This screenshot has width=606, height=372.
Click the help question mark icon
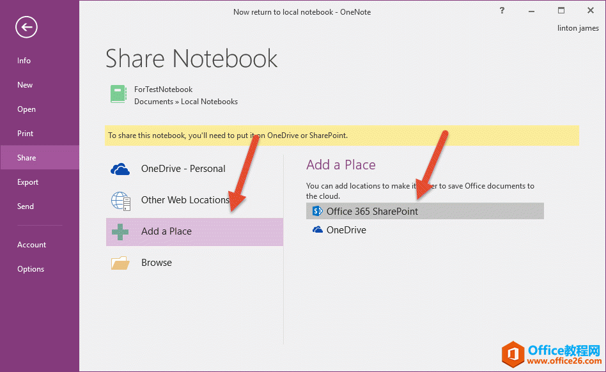[x=502, y=10]
